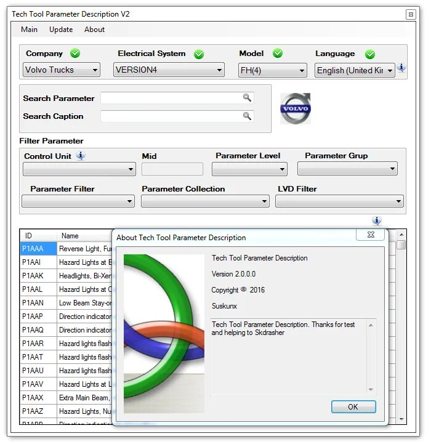Select the P1AAU row ID cell

39,371
